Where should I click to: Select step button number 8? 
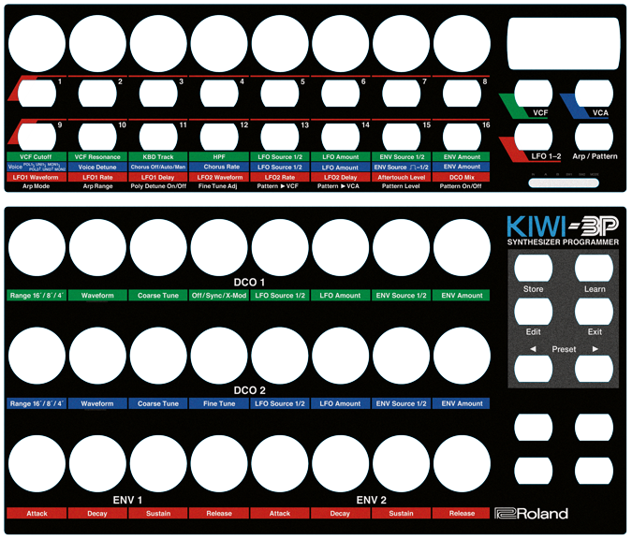click(x=462, y=94)
